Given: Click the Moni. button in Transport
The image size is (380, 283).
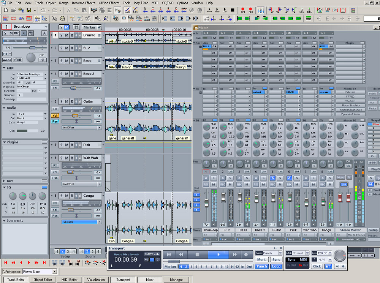Looking at the screenshot, I should click(x=262, y=259).
